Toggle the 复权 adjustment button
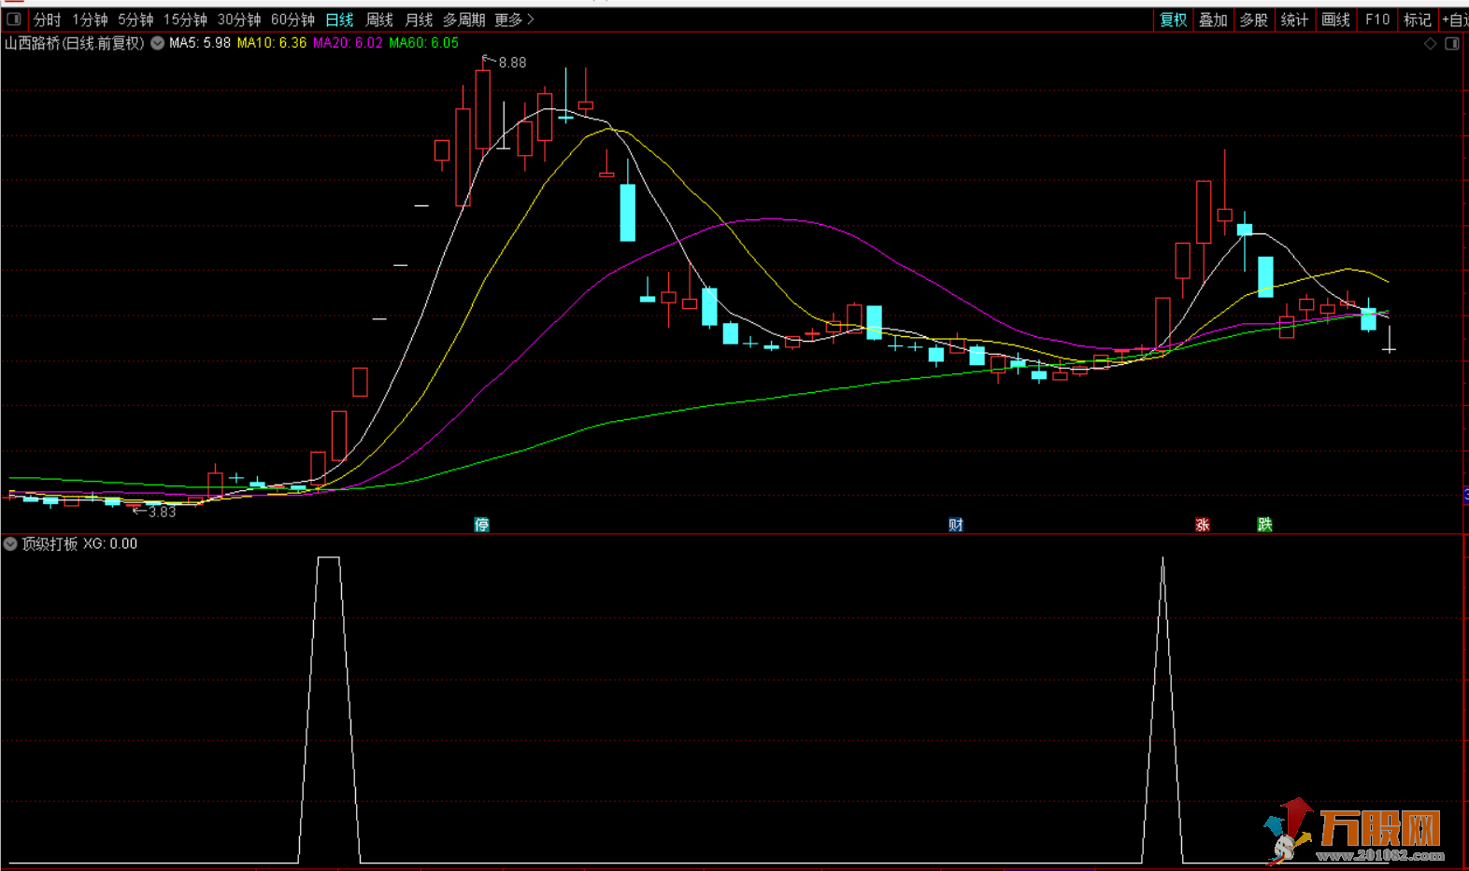This screenshot has width=1469, height=871. point(1173,20)
